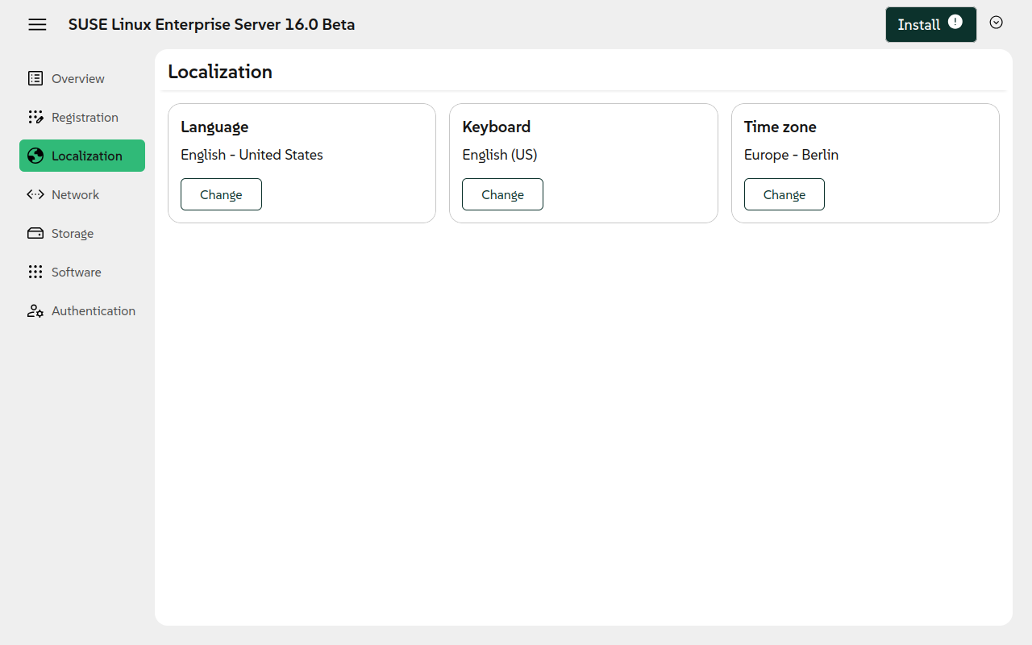
Task: Click the Localization globe icon
Action: tap(35, 156)
